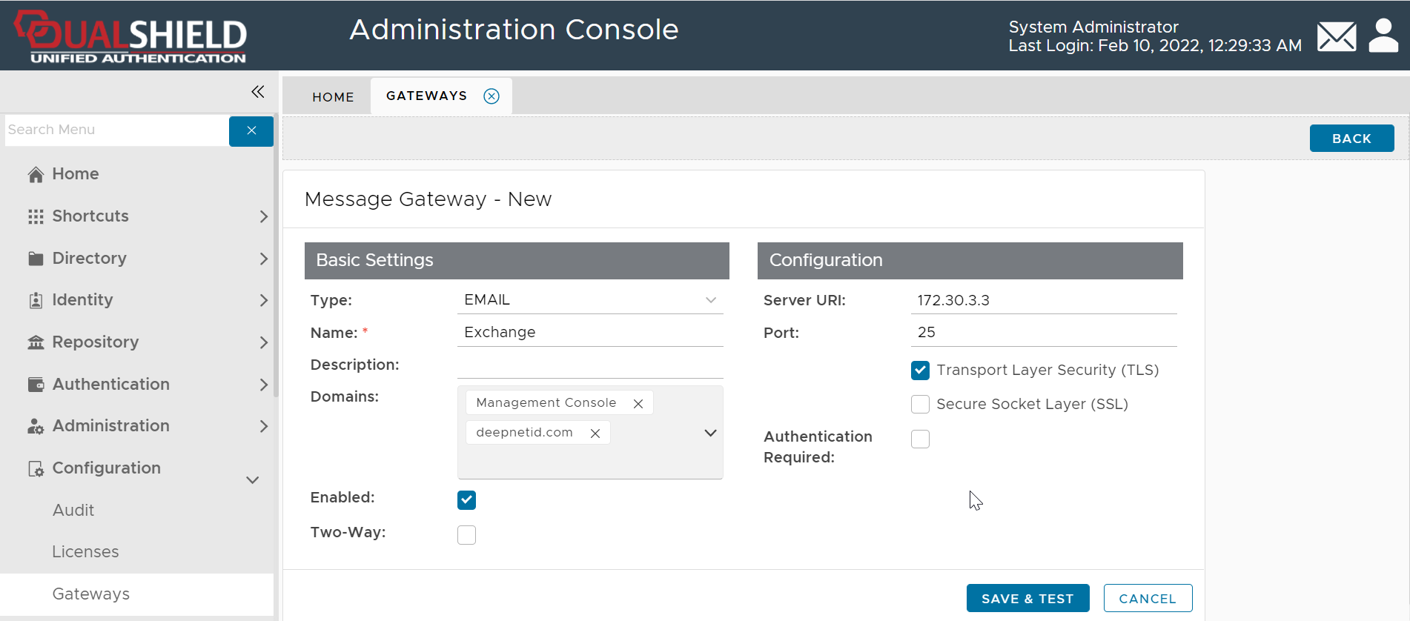Image resolution: width=1410 pixels, height=621 pixels.
Task: Close the Gateways tab with its X icon
Action: [491, 96]
